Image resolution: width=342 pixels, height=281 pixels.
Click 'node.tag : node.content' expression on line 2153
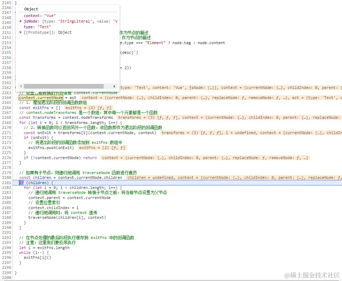[198, 43]
